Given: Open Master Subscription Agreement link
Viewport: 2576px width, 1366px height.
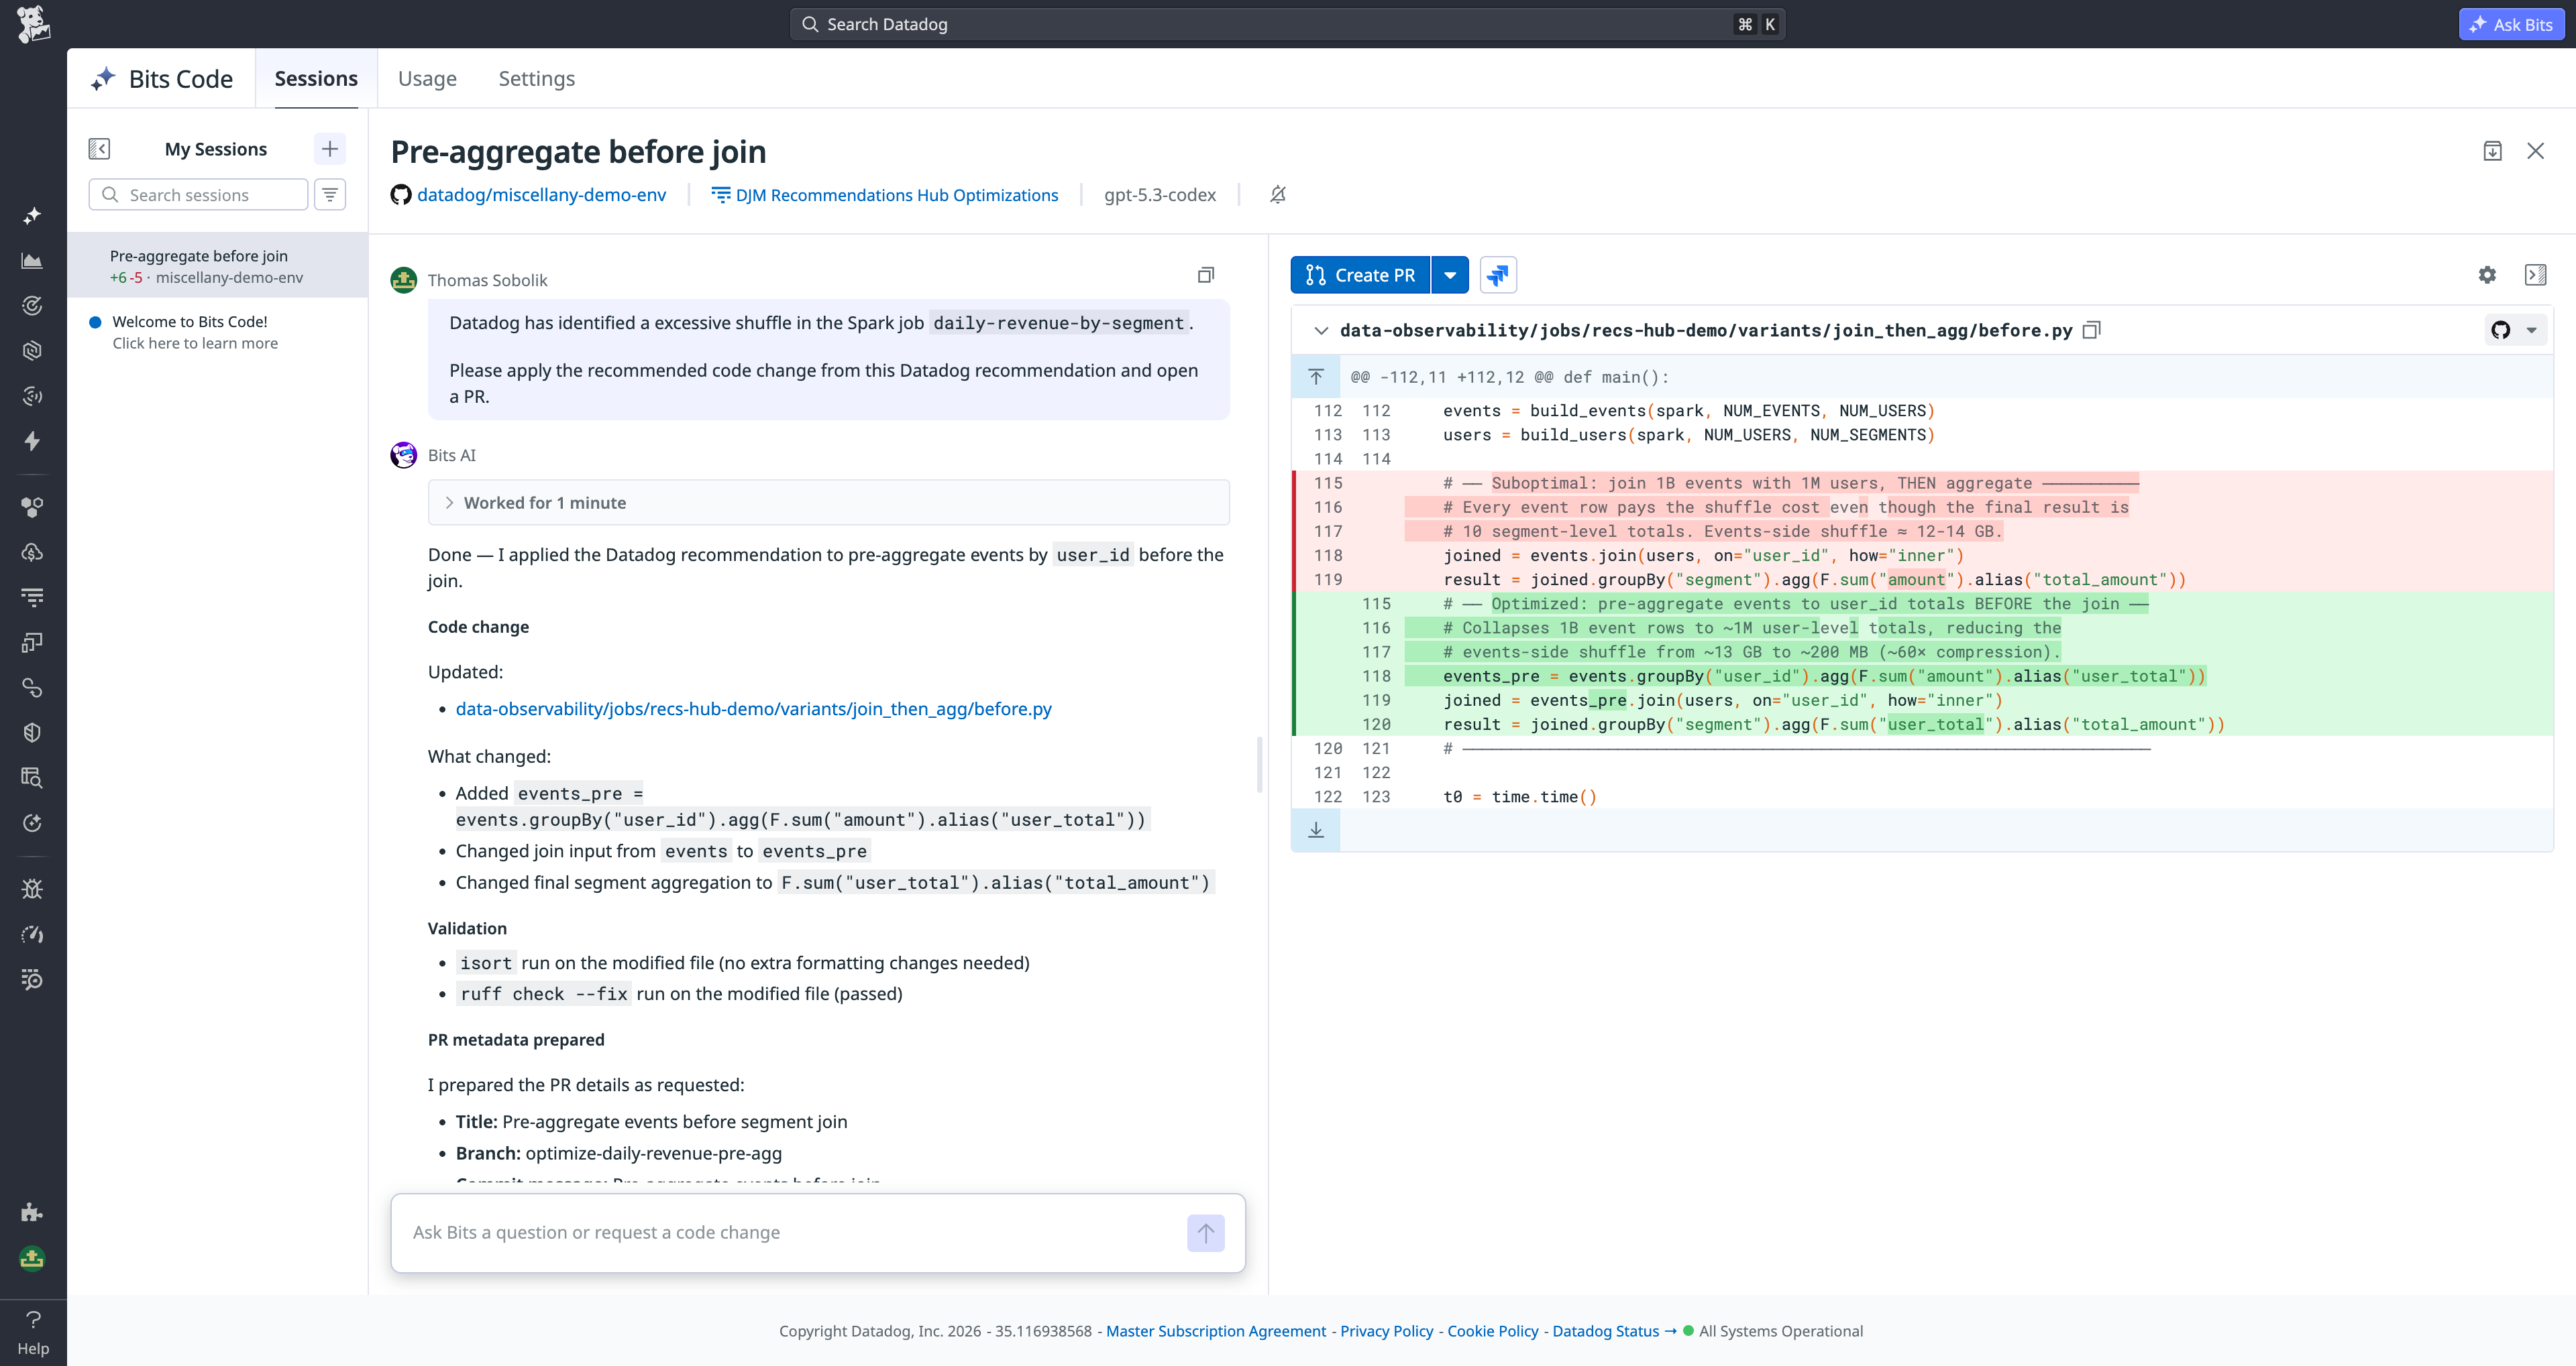Looking at the screenshot, I should (1216, 1331).
